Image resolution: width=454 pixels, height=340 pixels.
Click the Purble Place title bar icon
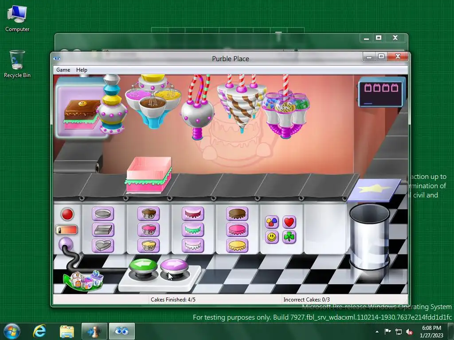click(57, 58)
